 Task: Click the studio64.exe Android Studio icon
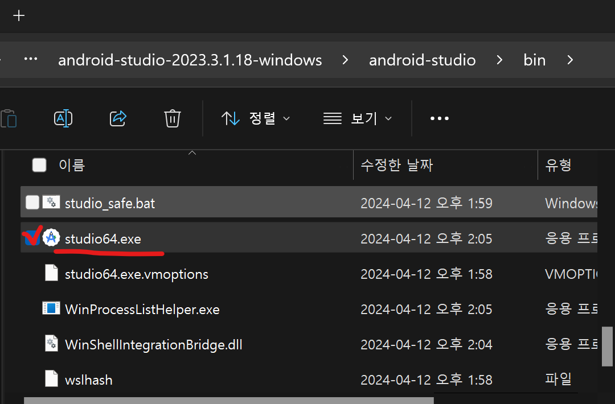tap(51, 238)
